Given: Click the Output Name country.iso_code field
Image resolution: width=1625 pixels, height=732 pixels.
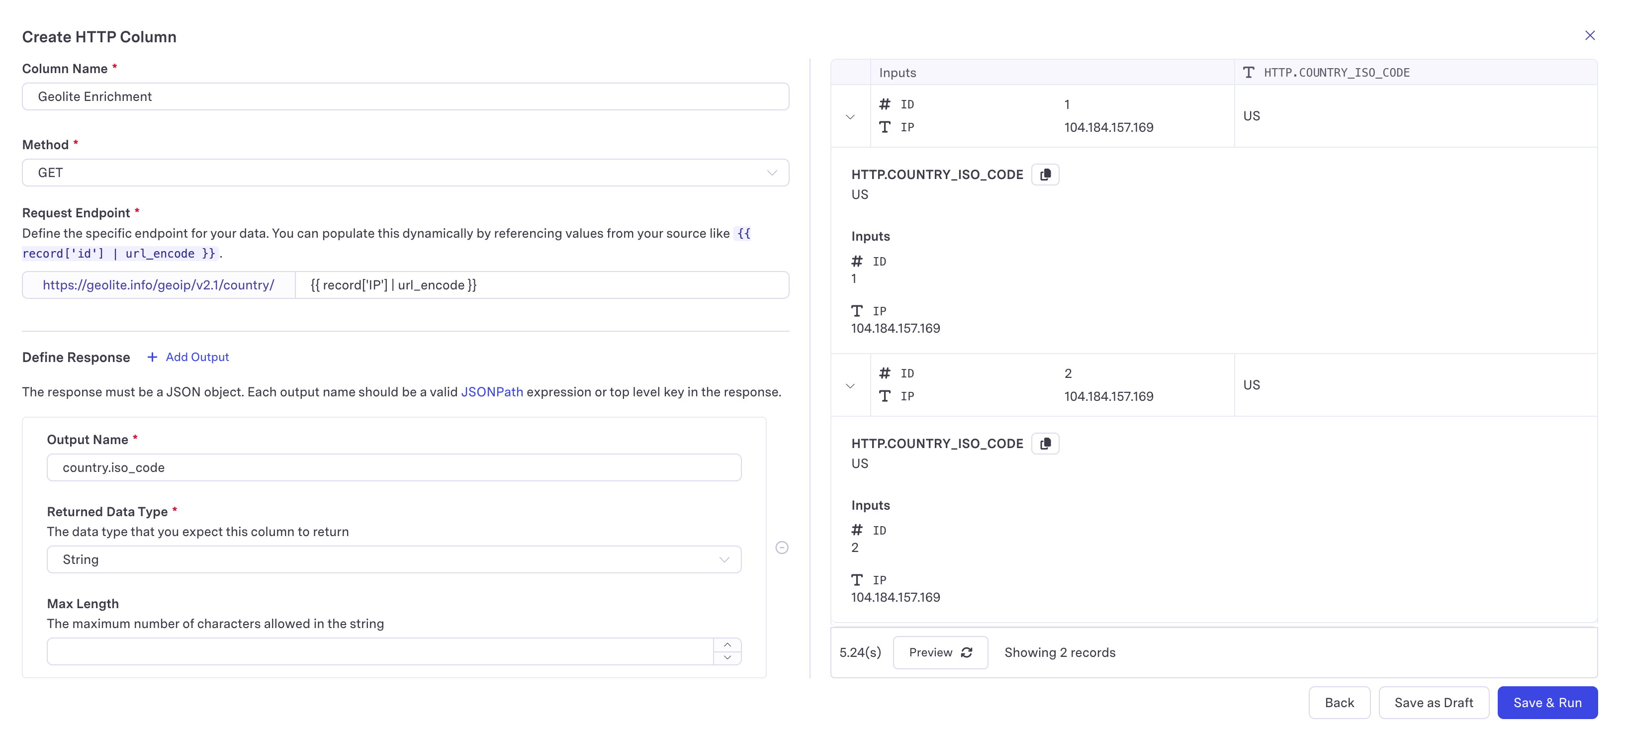Looking at the screenshot, I should tap(394, 467).
